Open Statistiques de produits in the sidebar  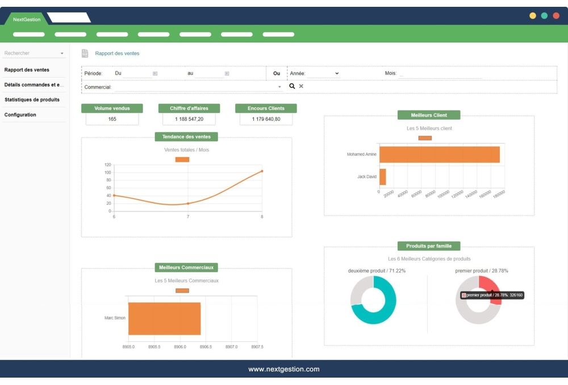[32, 100]
